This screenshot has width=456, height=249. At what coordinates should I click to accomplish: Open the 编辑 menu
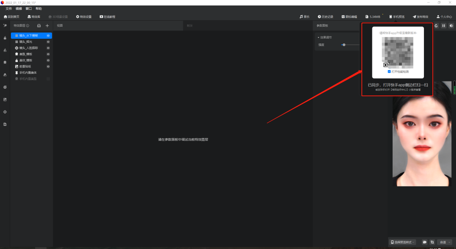click(x=19, y=8)
